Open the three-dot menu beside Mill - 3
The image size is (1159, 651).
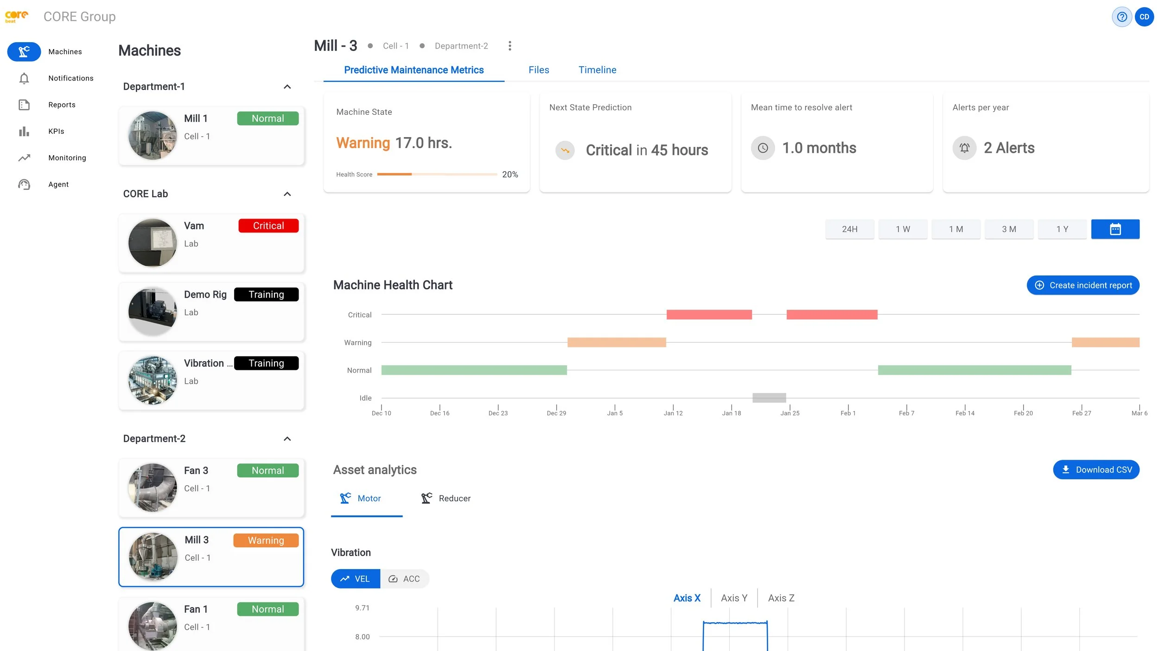(x=509, y=46)
